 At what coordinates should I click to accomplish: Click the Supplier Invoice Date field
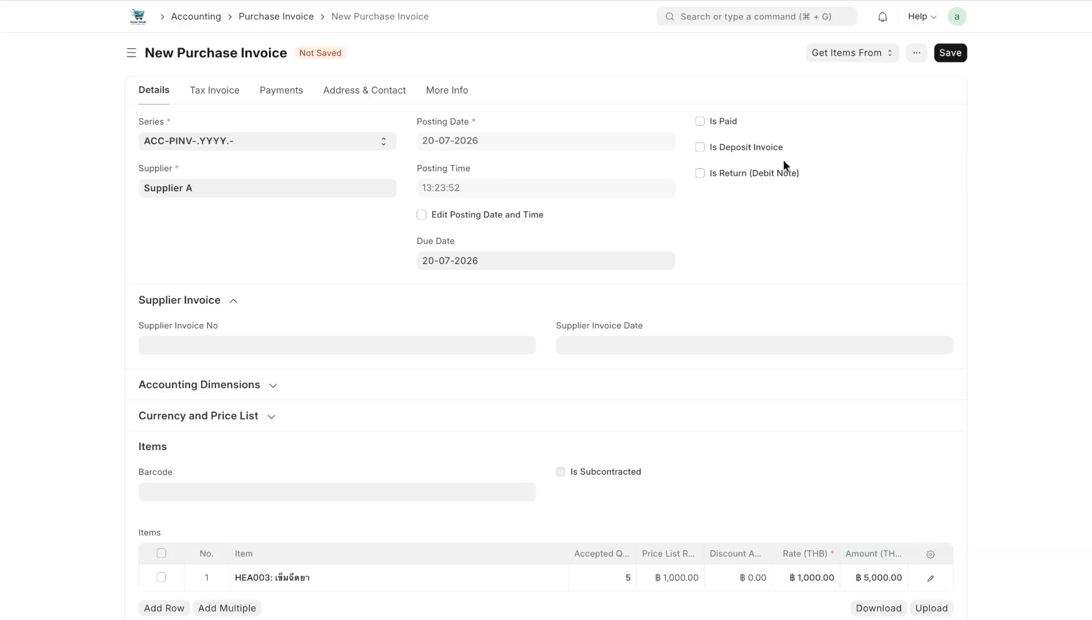coord(754,345)
